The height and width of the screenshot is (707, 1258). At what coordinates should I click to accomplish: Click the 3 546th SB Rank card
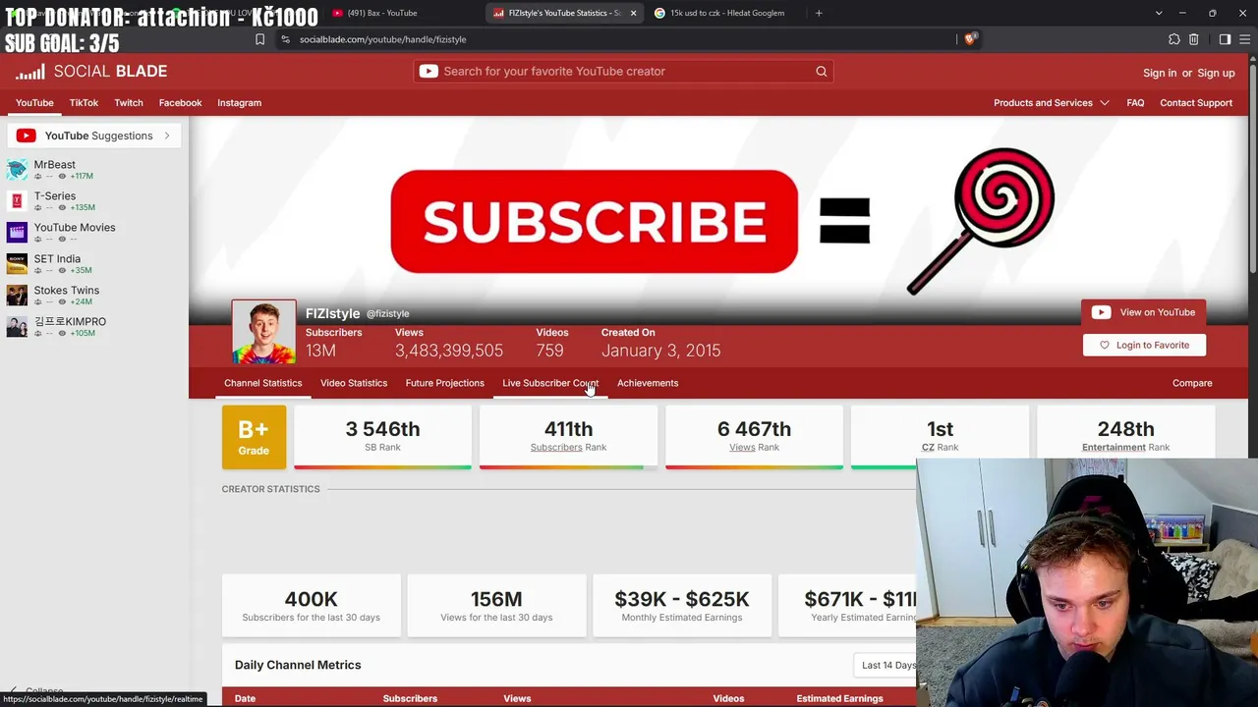click(x=382, y=437)
